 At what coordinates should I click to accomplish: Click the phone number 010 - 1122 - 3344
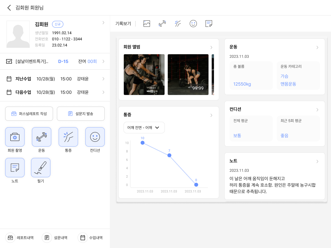pyautogui.click(x=67, y=39)
